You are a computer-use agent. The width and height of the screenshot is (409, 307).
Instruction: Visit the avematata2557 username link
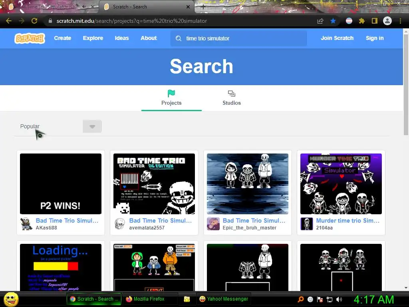(x=147, y=227)
